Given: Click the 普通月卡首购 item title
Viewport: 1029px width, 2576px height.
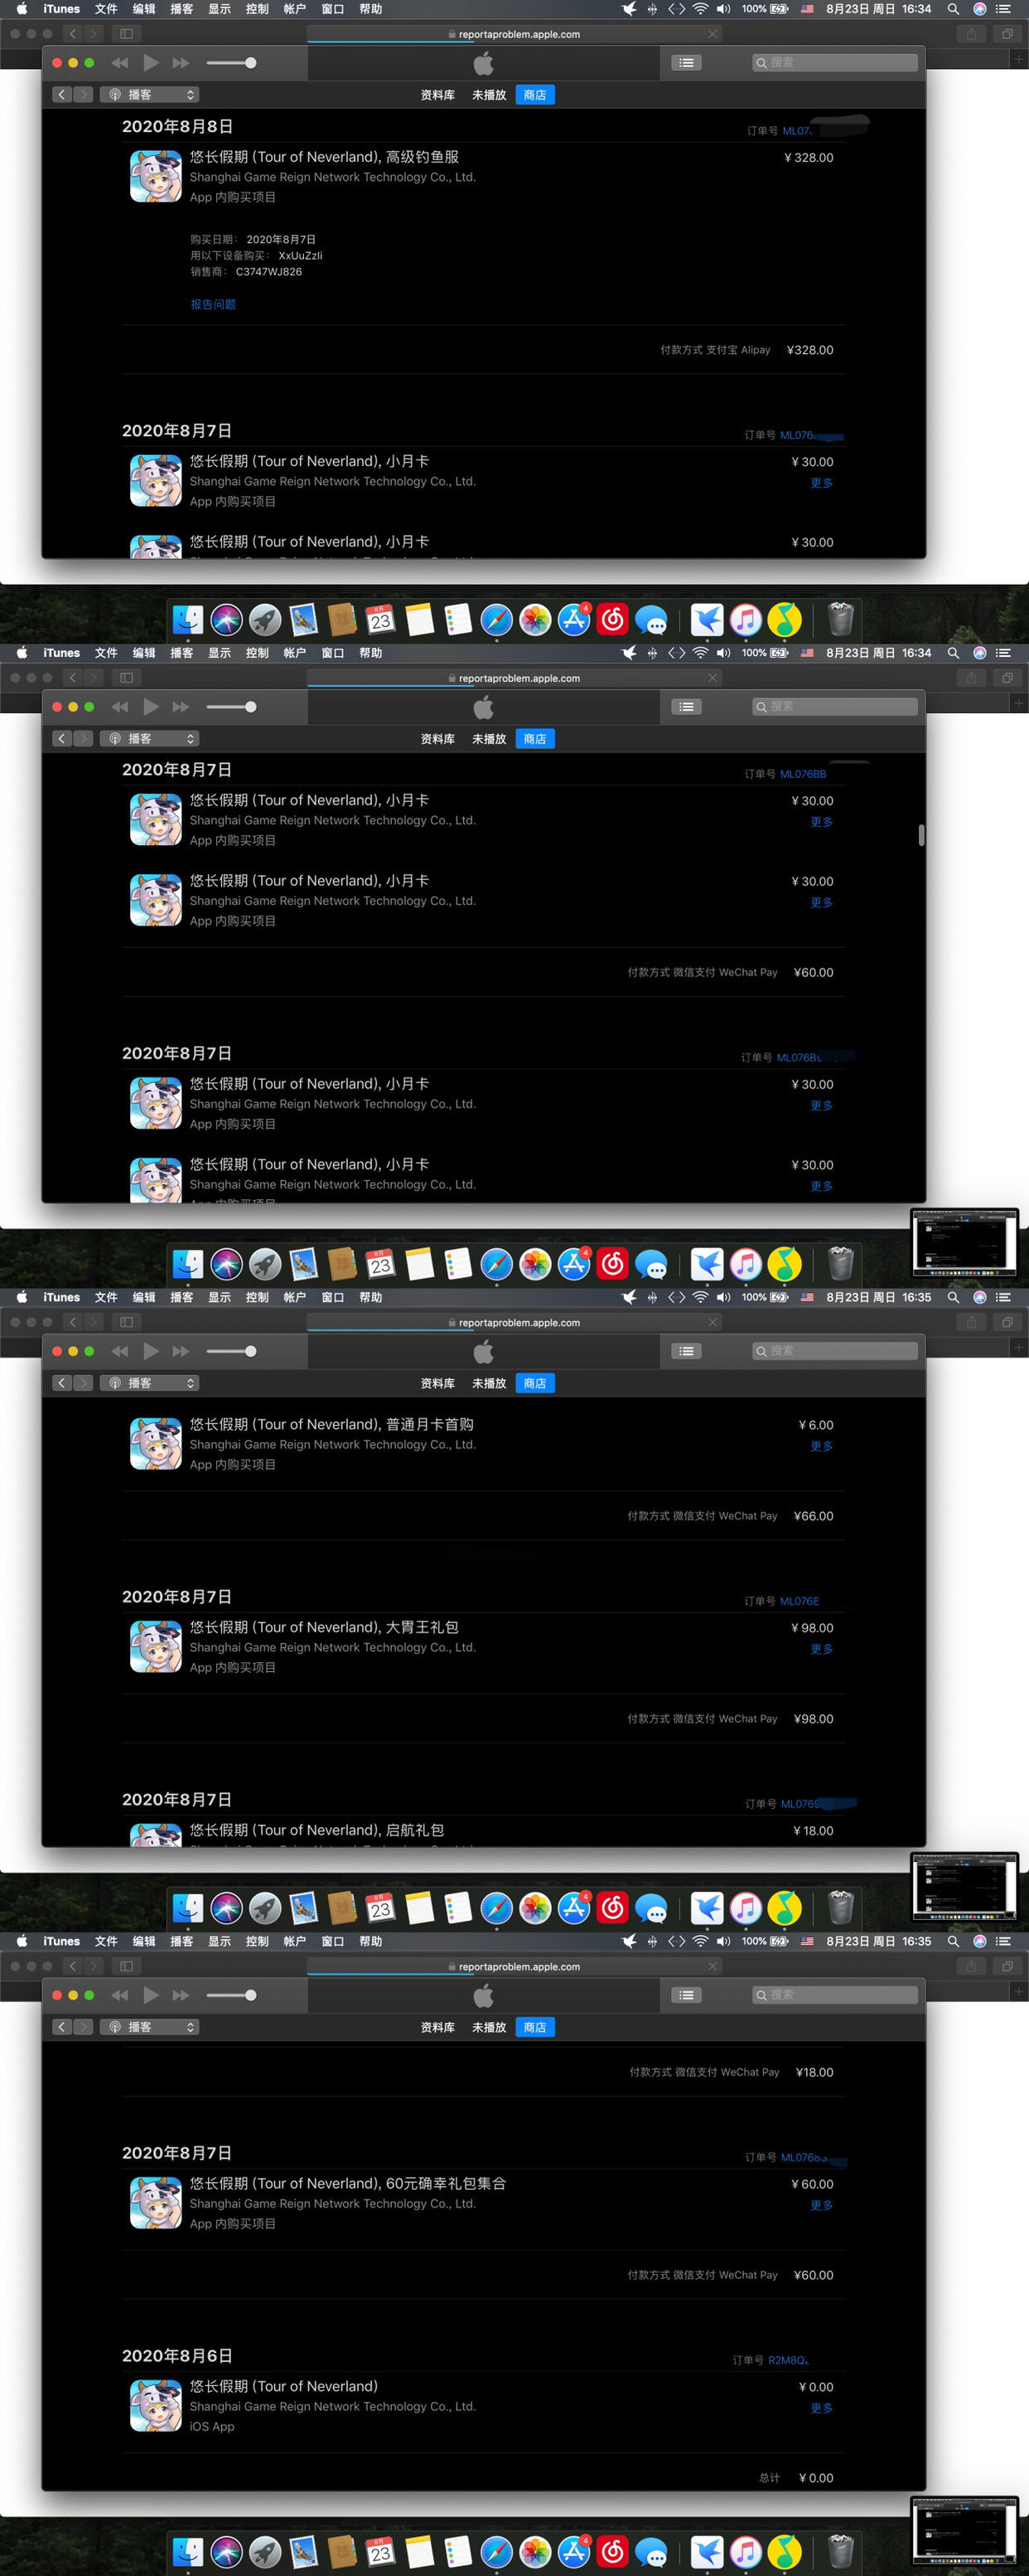Looking at the screenshot, I should (x=331, y=1424).
